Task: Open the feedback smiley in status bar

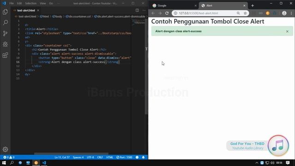Action: [x=137, y=157]
